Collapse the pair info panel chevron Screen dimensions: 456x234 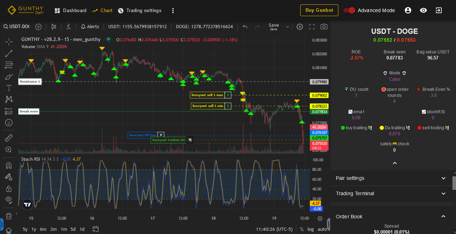click(x=395, y=163)
